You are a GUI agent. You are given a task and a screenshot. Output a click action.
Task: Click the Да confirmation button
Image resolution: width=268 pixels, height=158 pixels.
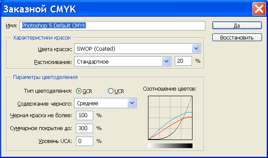pyautogui.click(x=237, y=25)
